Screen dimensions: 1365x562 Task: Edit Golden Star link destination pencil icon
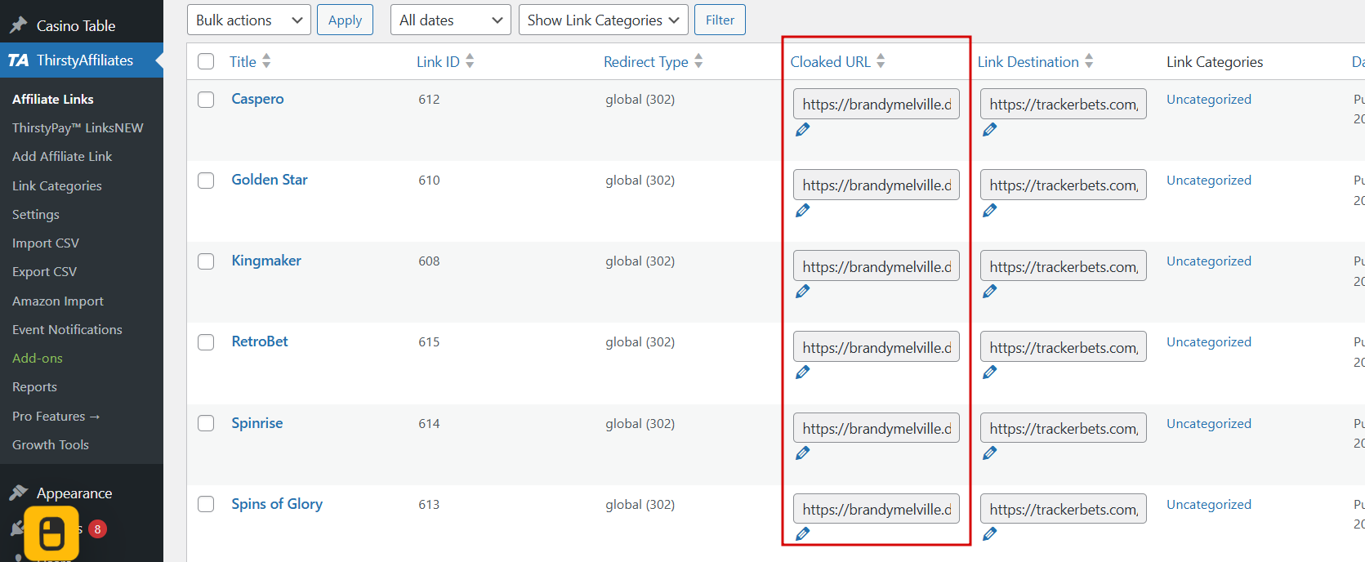pyautogui.click(x=990, y=211)
